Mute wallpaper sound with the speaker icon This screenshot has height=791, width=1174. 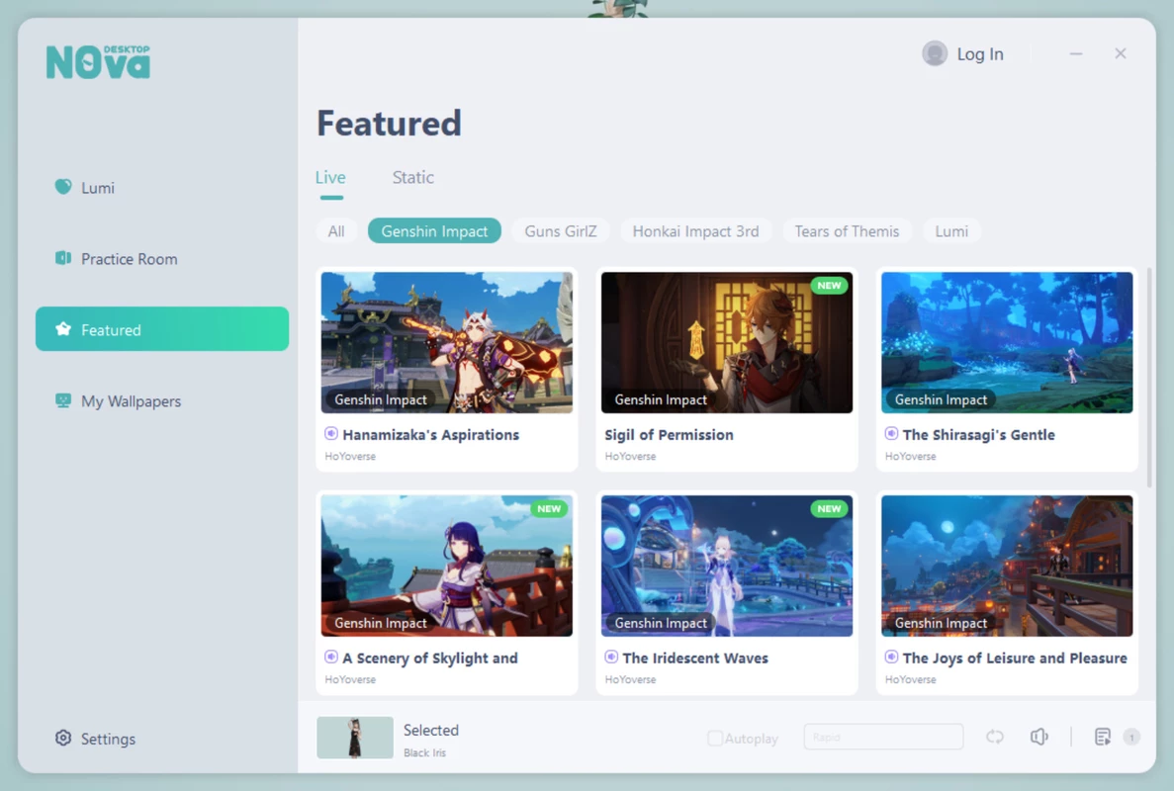(x=1039, y=738)
